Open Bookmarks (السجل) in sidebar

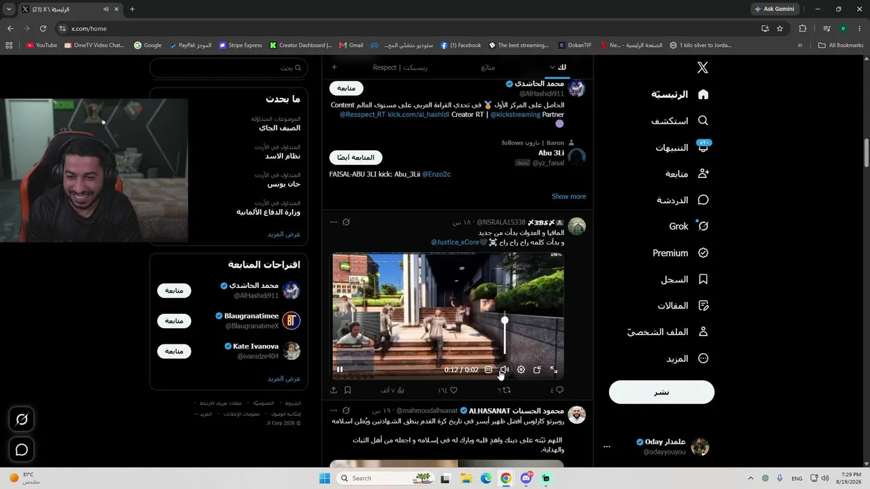pyautogui.click(x=684, y=279)
